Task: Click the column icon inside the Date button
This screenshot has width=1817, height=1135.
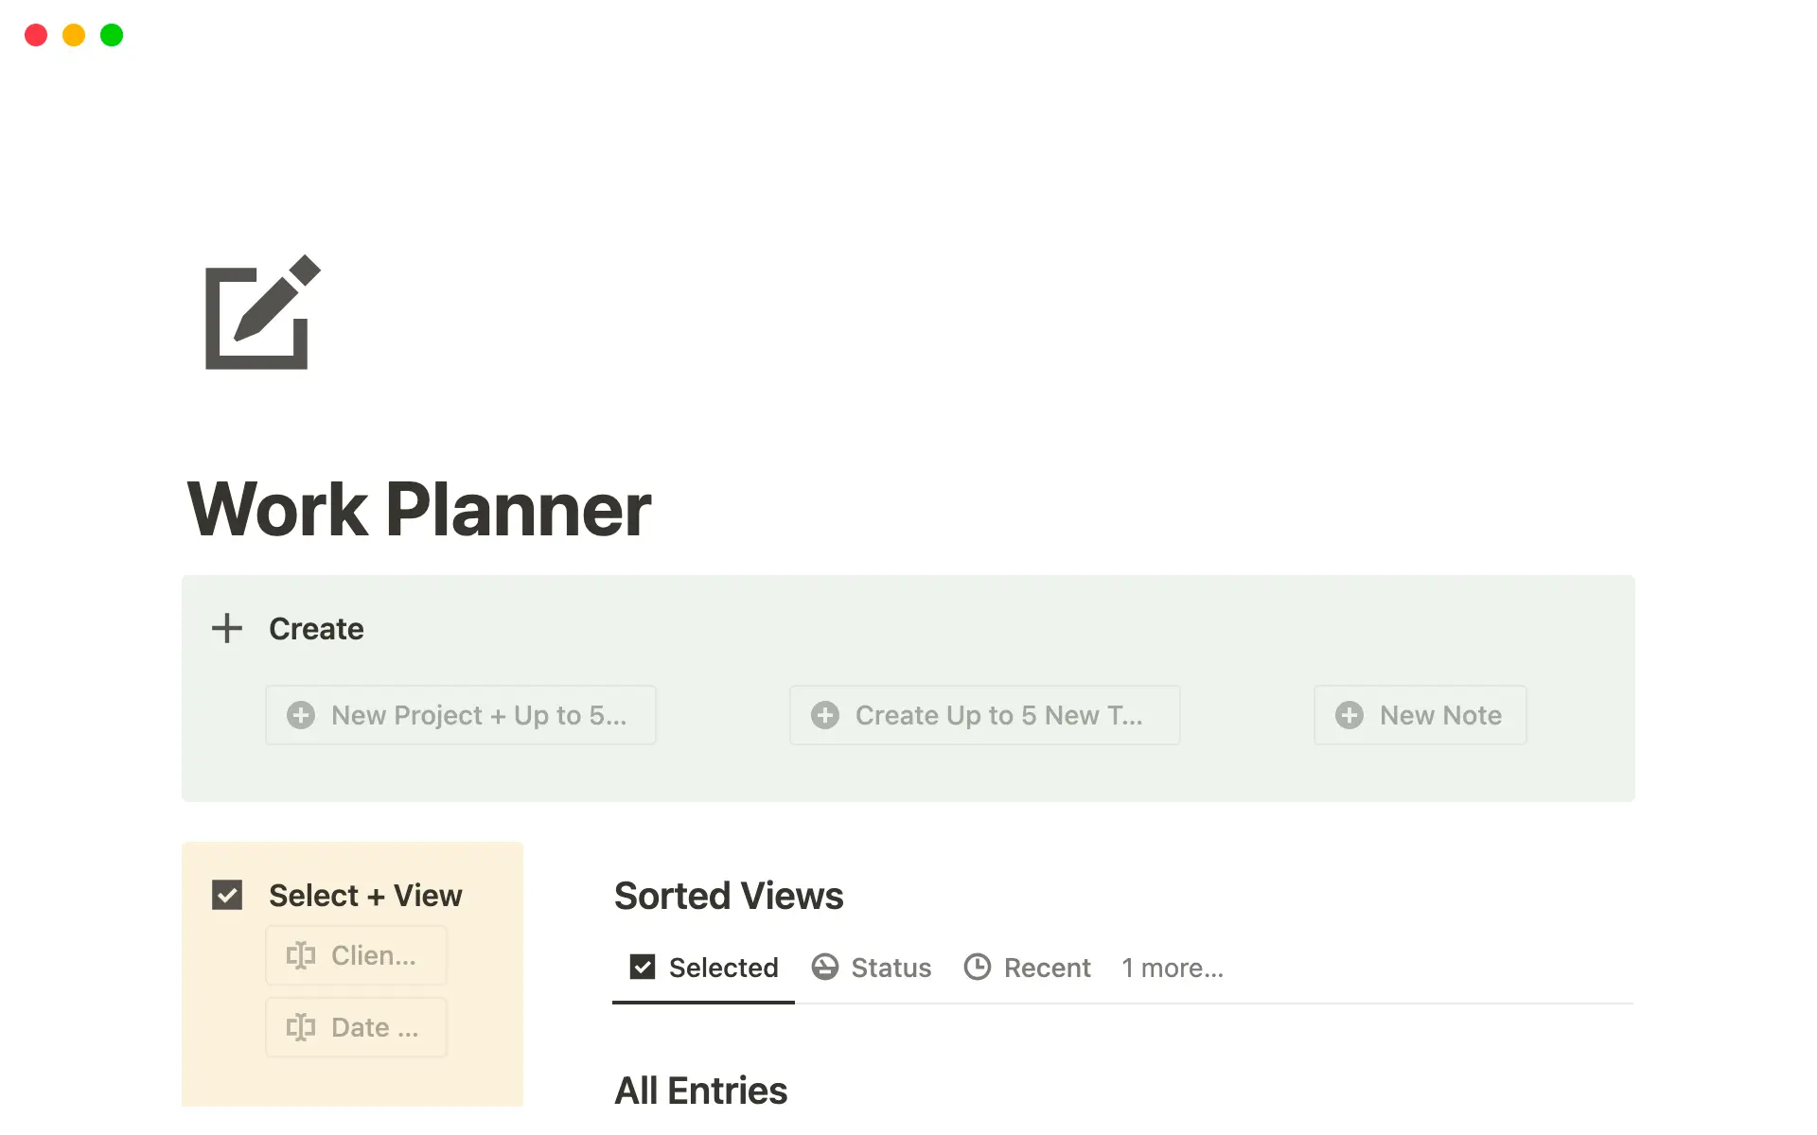Action: click(300, 1027)
